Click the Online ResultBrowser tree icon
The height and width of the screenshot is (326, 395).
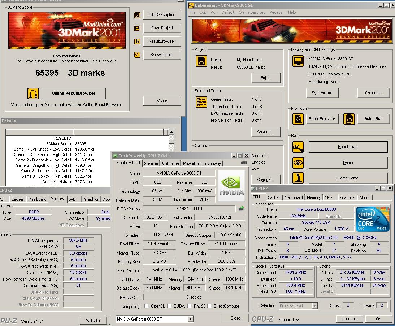33,94
